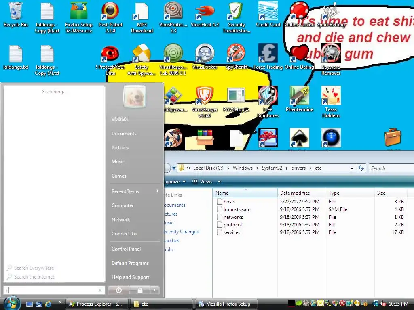The width and height of the screenshot is (414, 310).
Task: Expand hidden Quick Launch items chevron
Action: [x=60, y=302]
